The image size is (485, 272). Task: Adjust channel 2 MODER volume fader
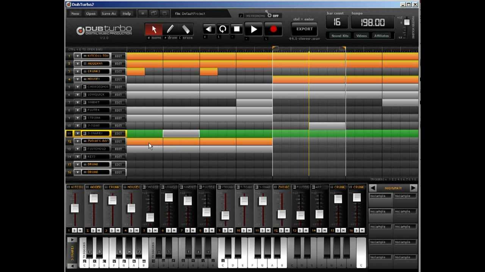coord(94,199)
